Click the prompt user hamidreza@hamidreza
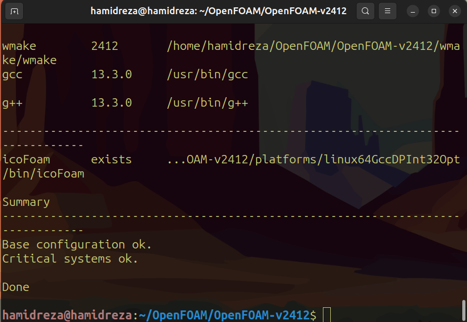This screenshot has width=467, height=322. click(x=67, y=315)
